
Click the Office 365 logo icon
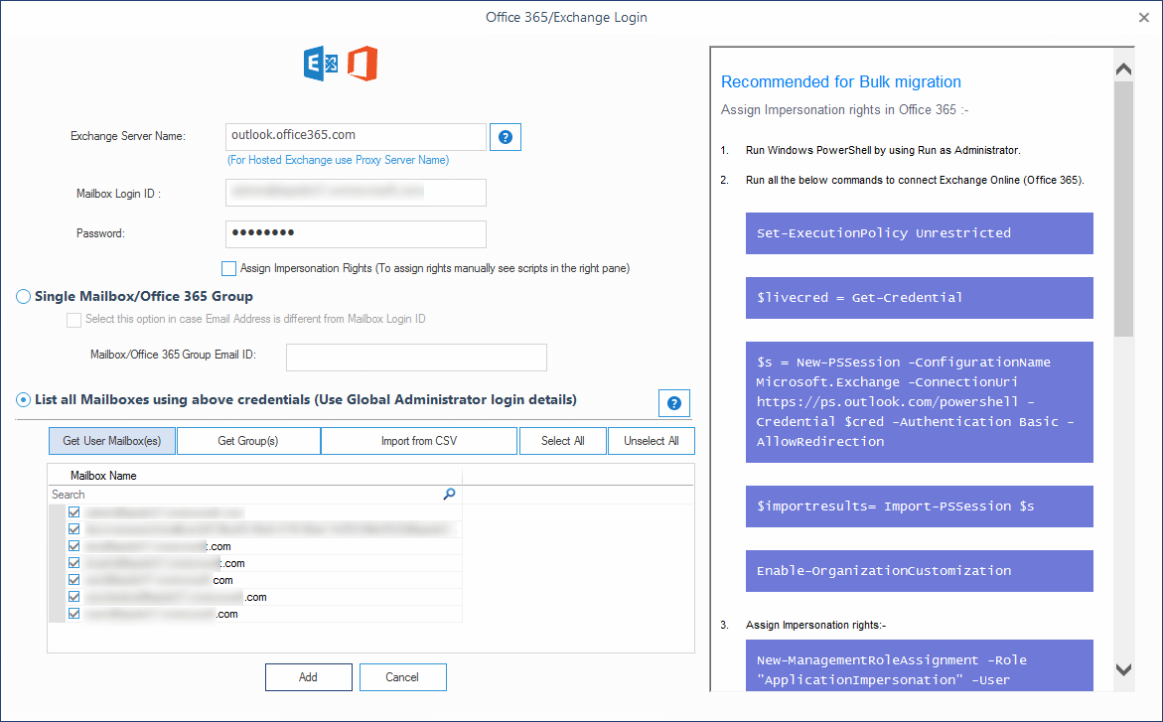(363, 64)
